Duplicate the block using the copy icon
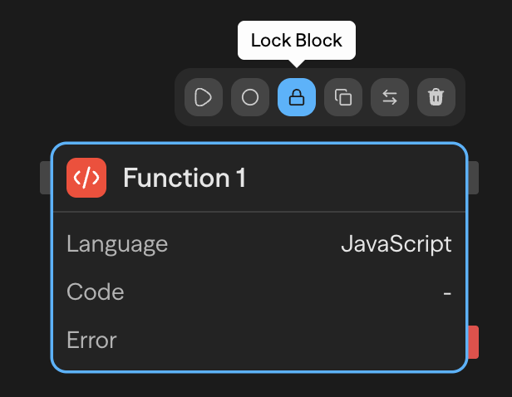 coord(343,97)
